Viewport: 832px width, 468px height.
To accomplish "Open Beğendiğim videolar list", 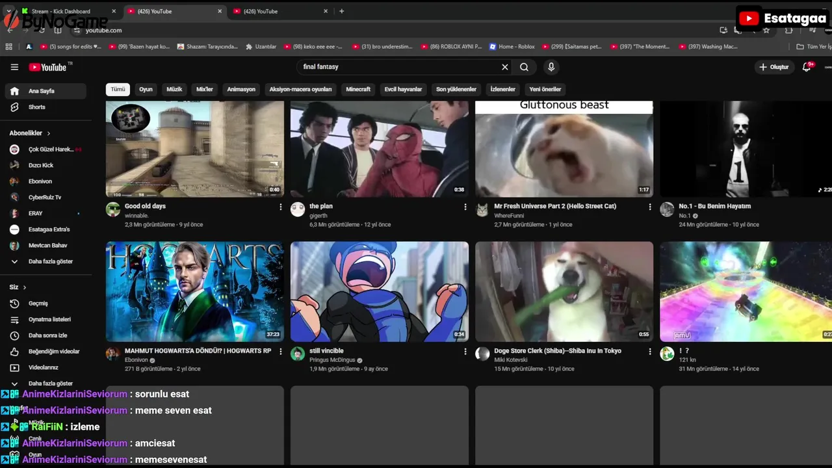I will click(x=45, y=352).
